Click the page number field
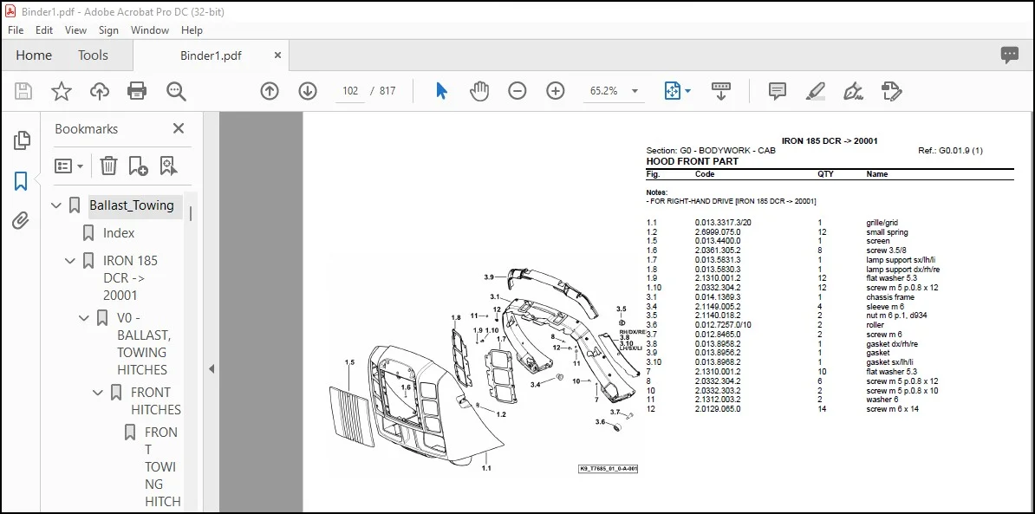1035x514 pixels. (x=350, y=91)
